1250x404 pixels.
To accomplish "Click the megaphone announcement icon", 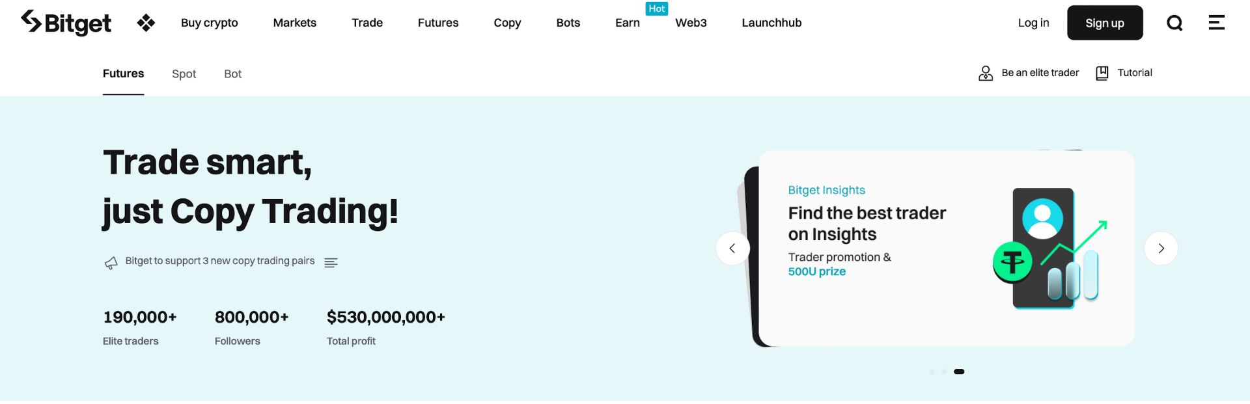I will pos(111,262).
